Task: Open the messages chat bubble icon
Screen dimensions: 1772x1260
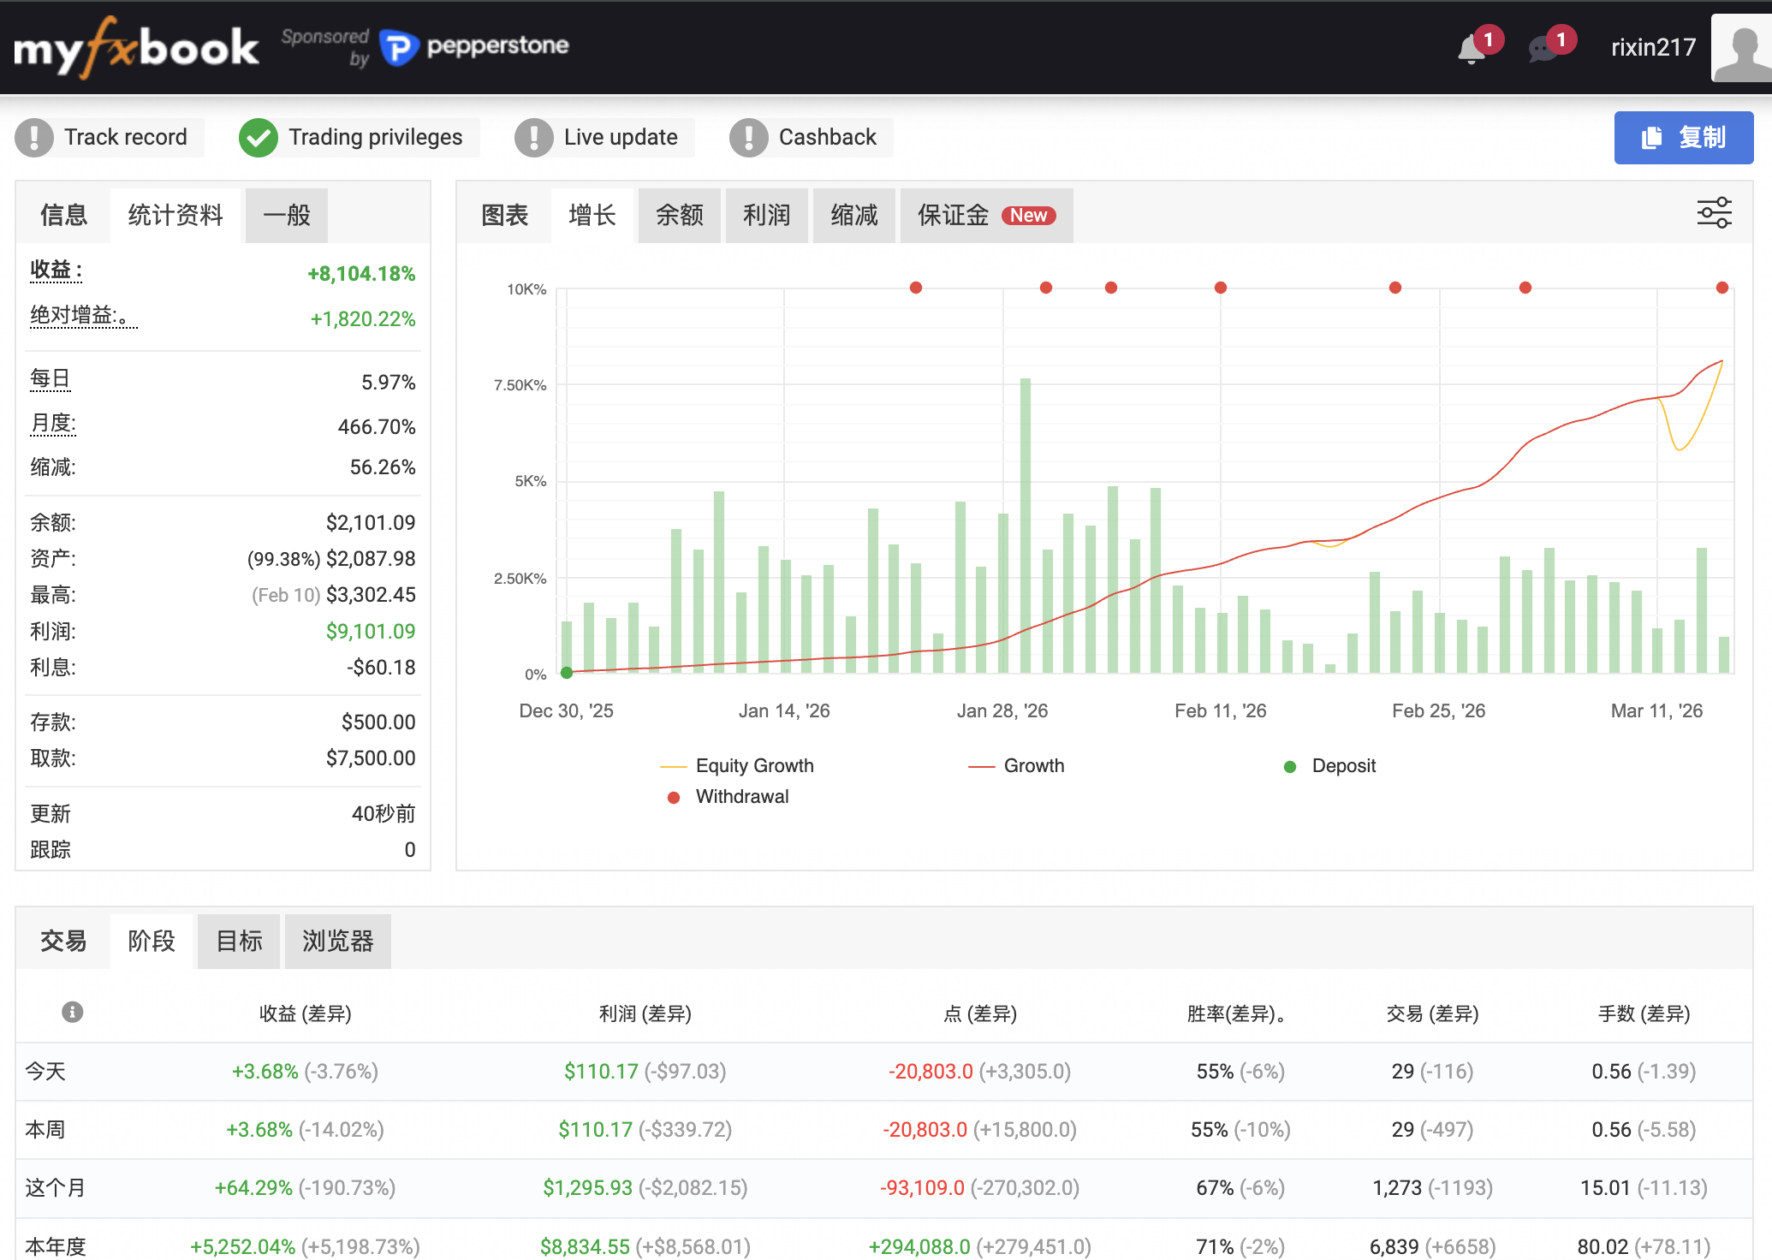Action: (1543, 49)
